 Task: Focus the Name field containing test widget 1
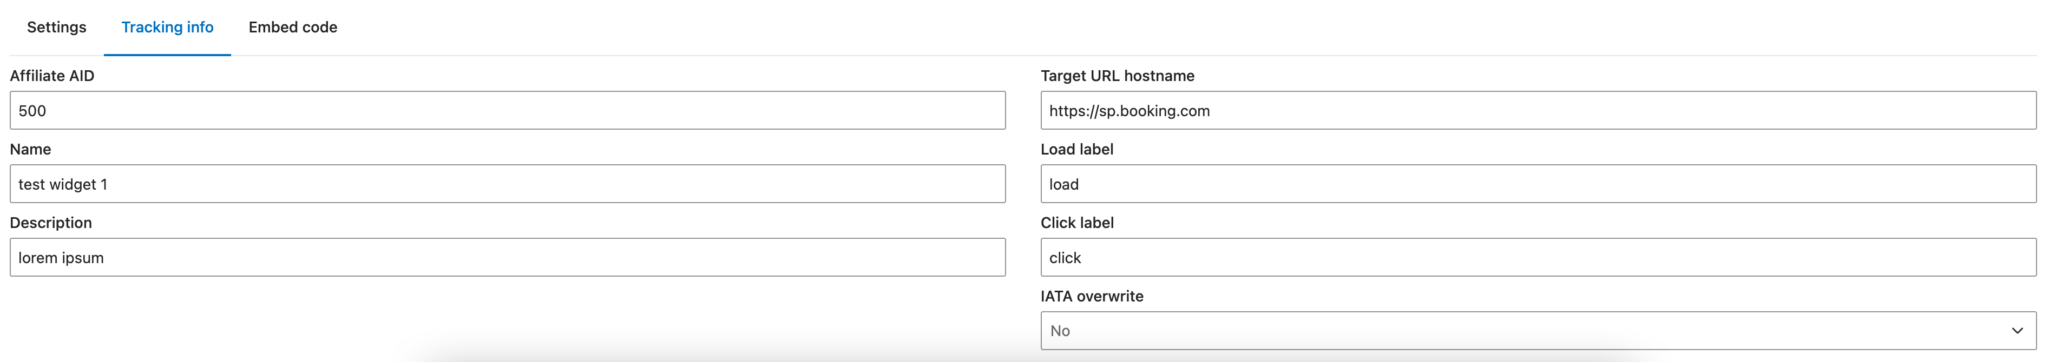pos(508,184)
